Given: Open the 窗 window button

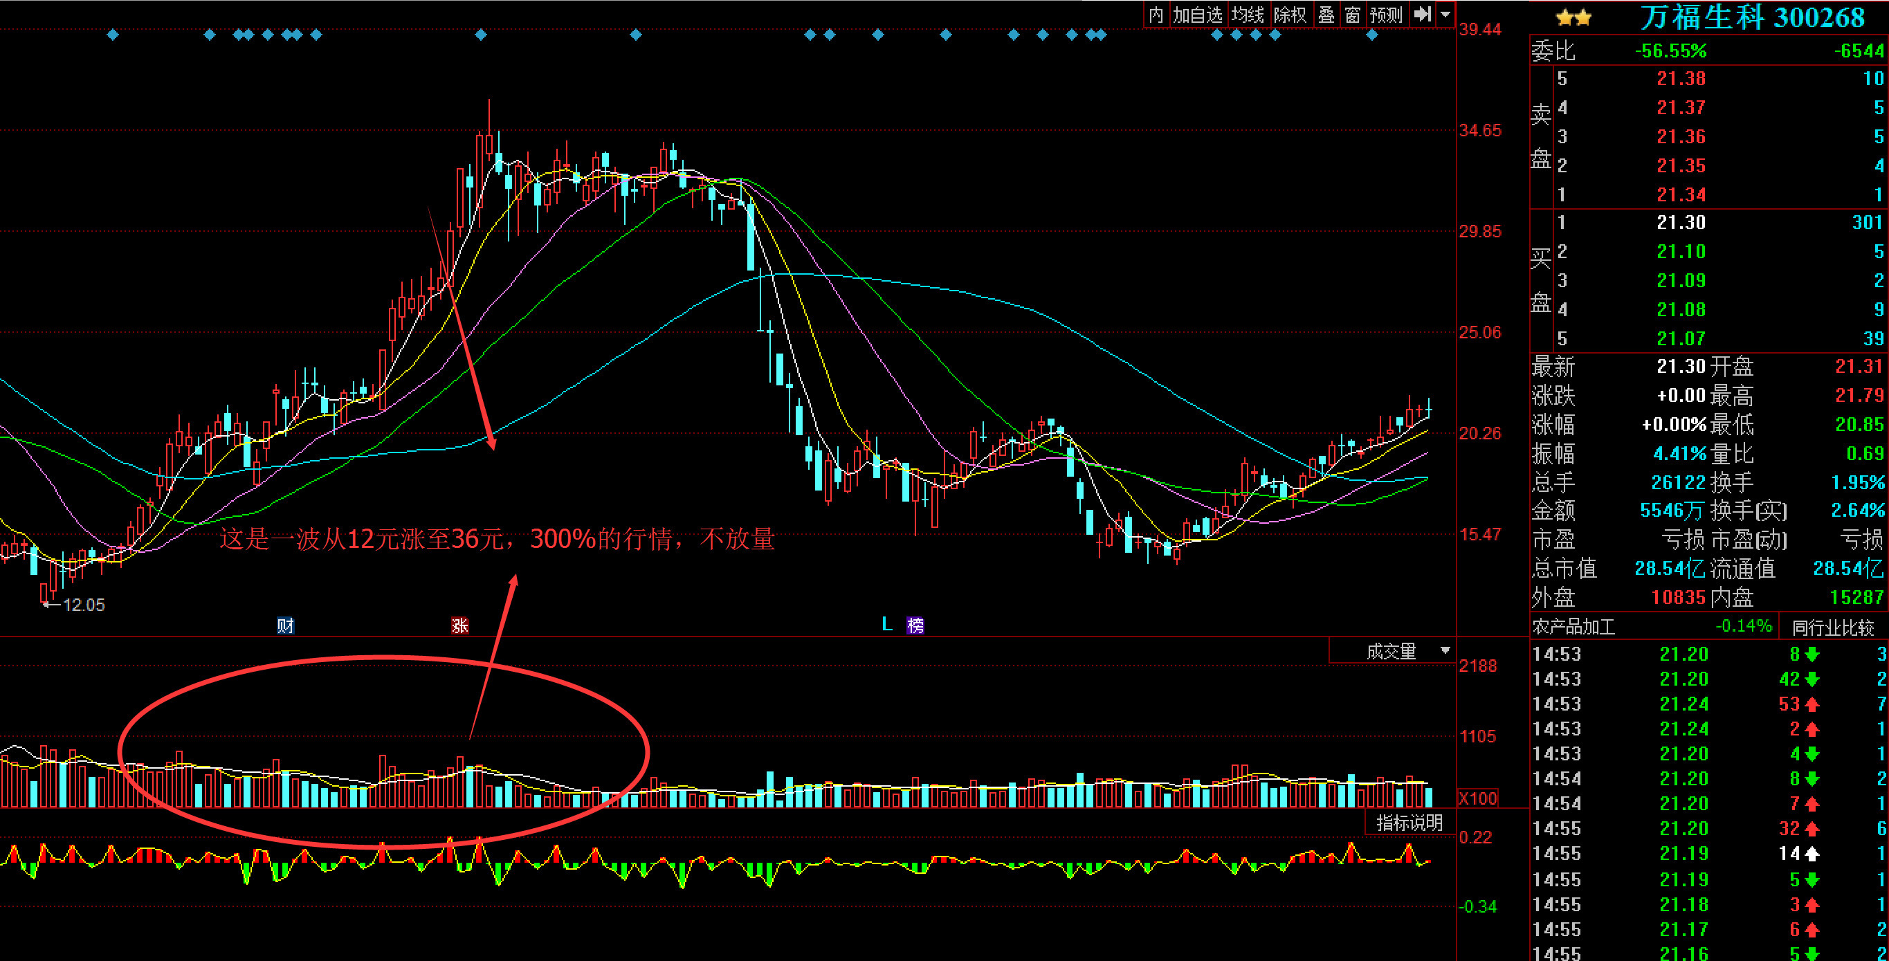Looking at the screenshot, I should pos(1353,15).
